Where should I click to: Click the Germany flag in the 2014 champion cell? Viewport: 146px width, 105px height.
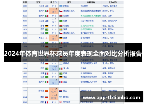click(x=47, y=97)
